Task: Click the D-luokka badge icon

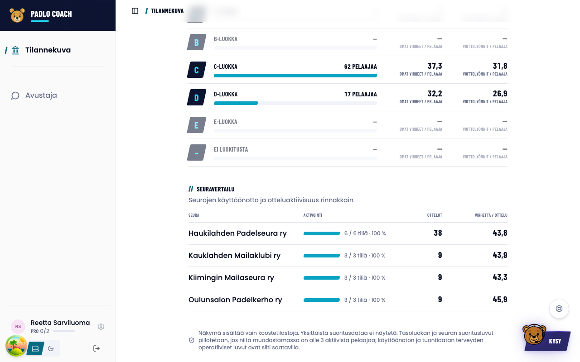Action: pos(197,98)
